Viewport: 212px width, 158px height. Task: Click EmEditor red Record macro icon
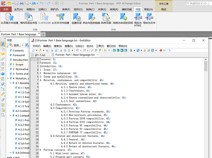pos(161,50)
